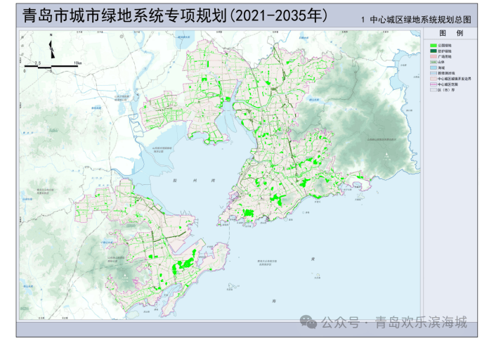Click the 中心城区范围 legend line symbol
Viewport: 482px width, 341px height.
click(x=434, y=84)
